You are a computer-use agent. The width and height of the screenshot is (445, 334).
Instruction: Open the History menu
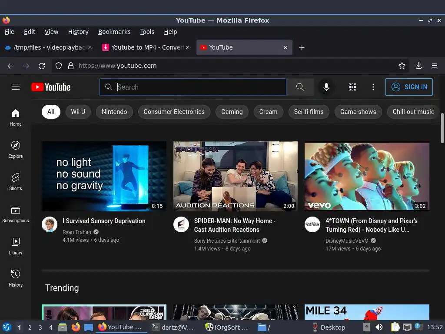click(78, 32)
